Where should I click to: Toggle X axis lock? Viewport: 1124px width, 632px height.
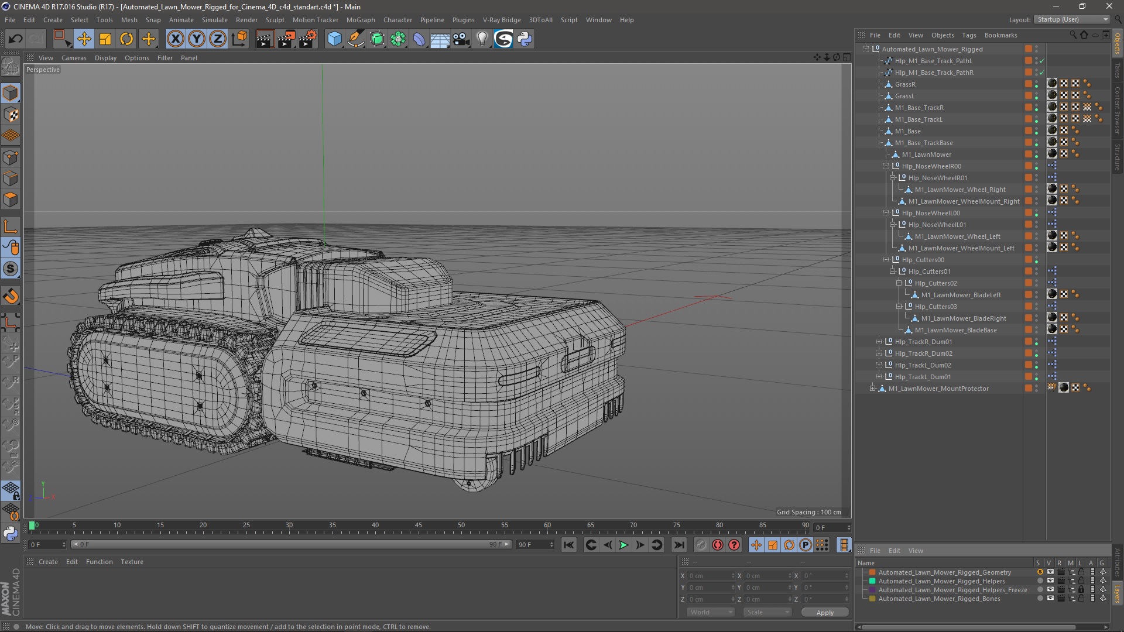175,39
